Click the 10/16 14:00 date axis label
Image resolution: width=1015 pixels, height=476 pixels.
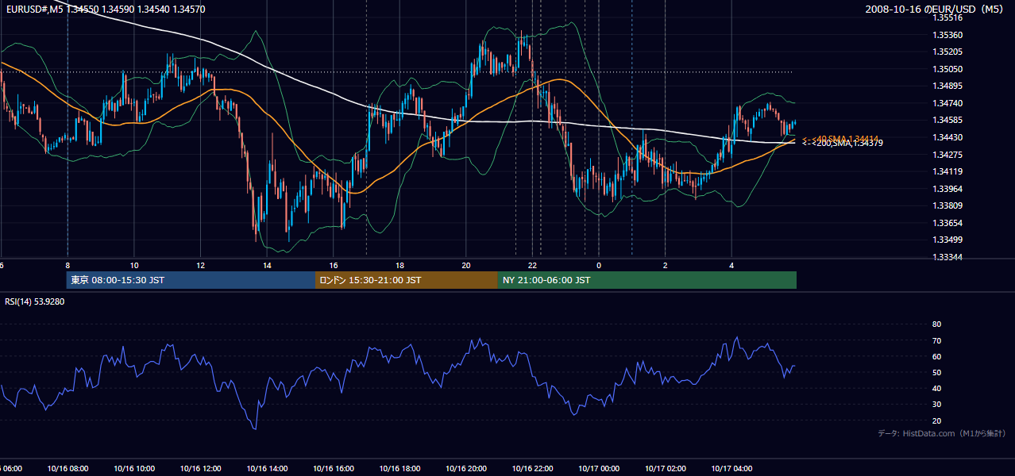click(x=267, y=469)
